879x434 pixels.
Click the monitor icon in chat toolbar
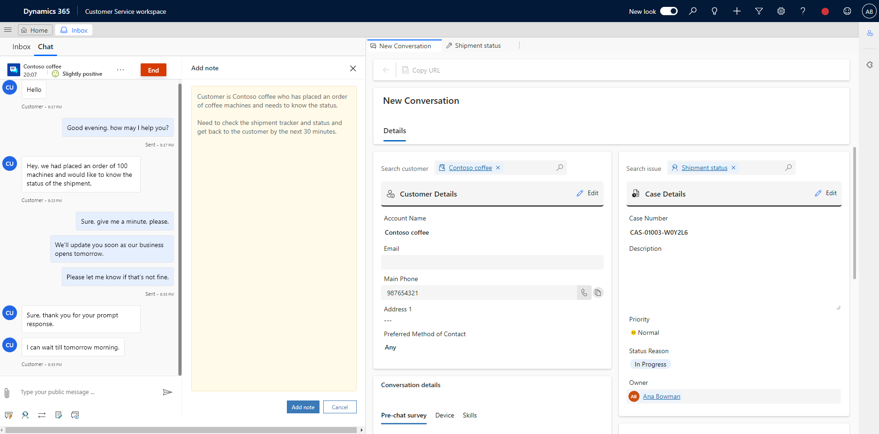pyautogui.click(x=75, y=415)
